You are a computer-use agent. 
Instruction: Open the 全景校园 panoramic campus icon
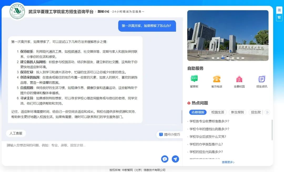[239, 79]
